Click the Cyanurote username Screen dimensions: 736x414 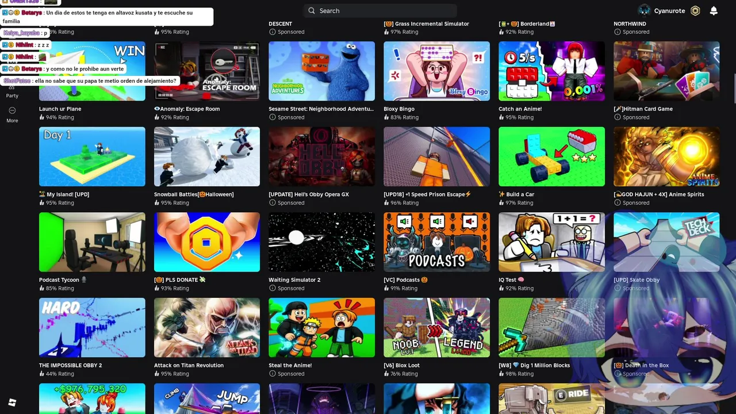[669, 10]
